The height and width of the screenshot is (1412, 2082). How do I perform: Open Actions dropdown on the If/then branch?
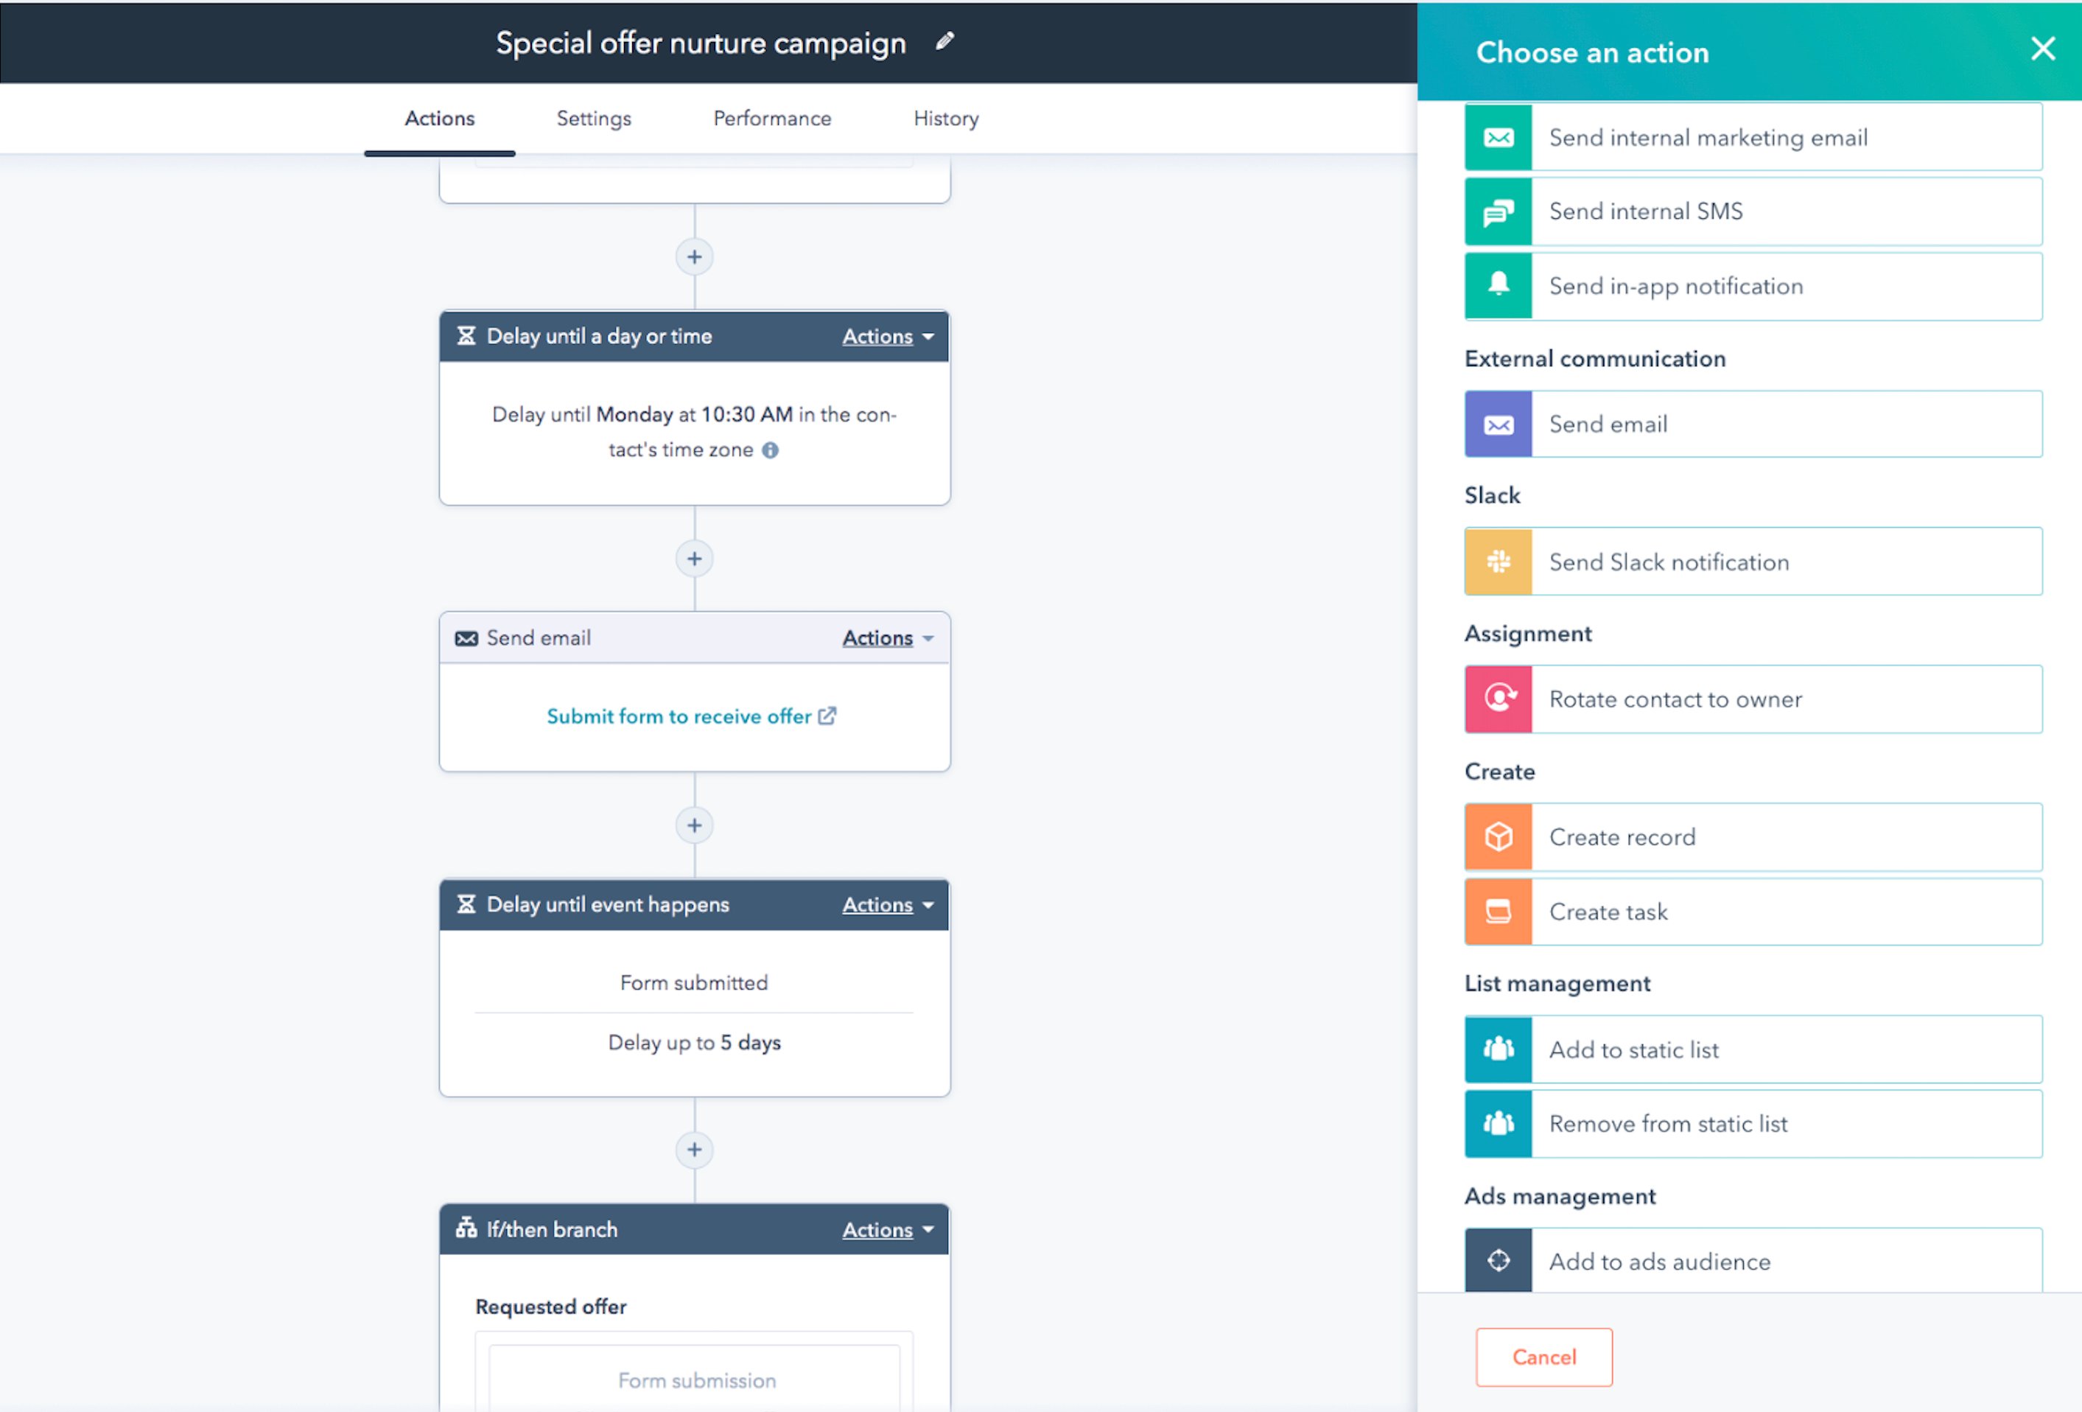[x=886, y=1229]
